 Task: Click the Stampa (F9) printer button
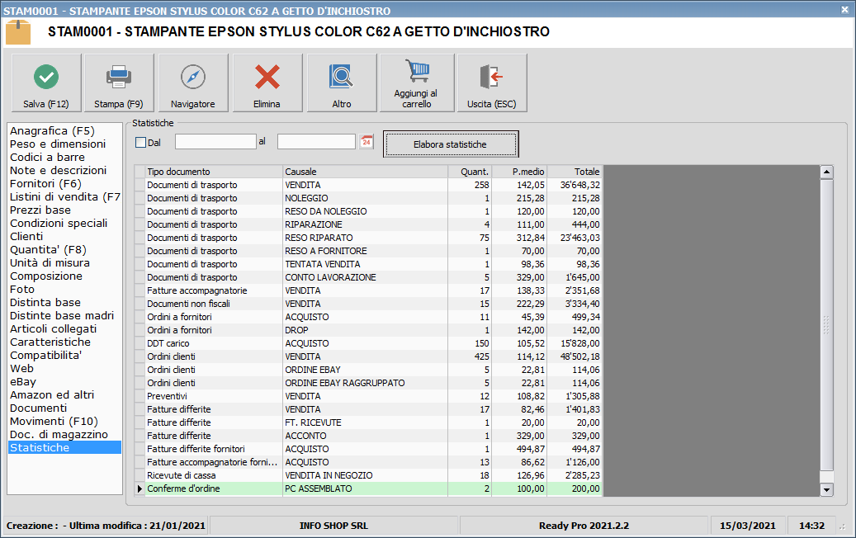coord(119,83)
